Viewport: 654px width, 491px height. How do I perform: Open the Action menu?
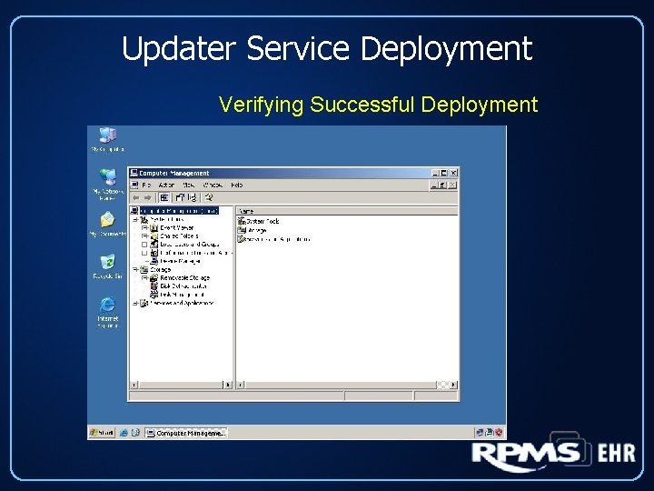point(166,185)
